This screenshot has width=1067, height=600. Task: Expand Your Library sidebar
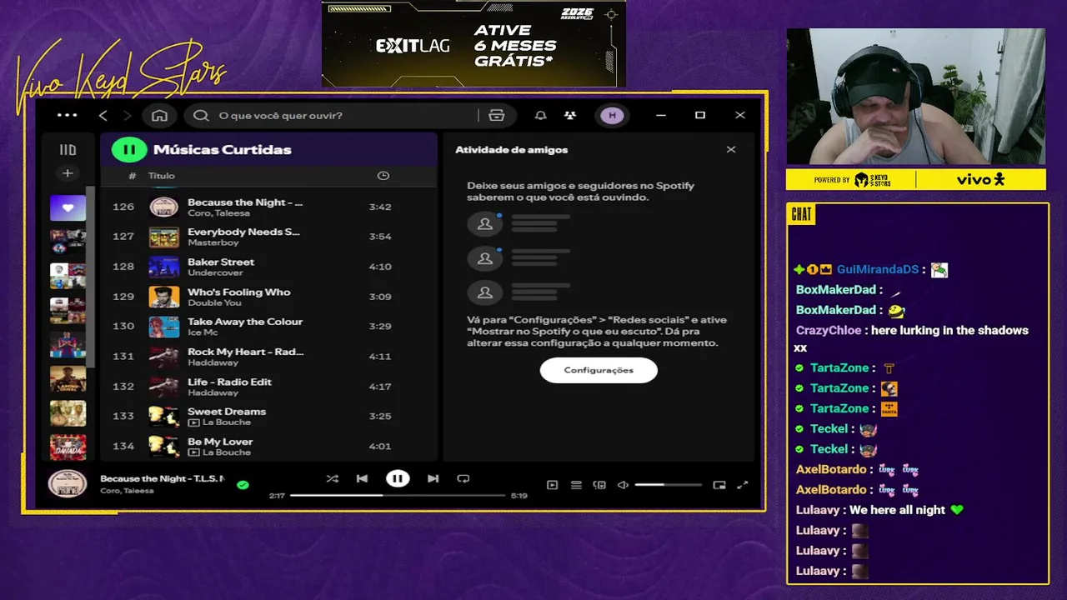(68, 150)
